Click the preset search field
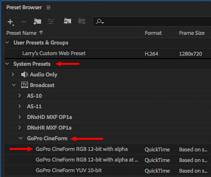The height and width of the screenshot is (177, 211). [x=152, y=22]
